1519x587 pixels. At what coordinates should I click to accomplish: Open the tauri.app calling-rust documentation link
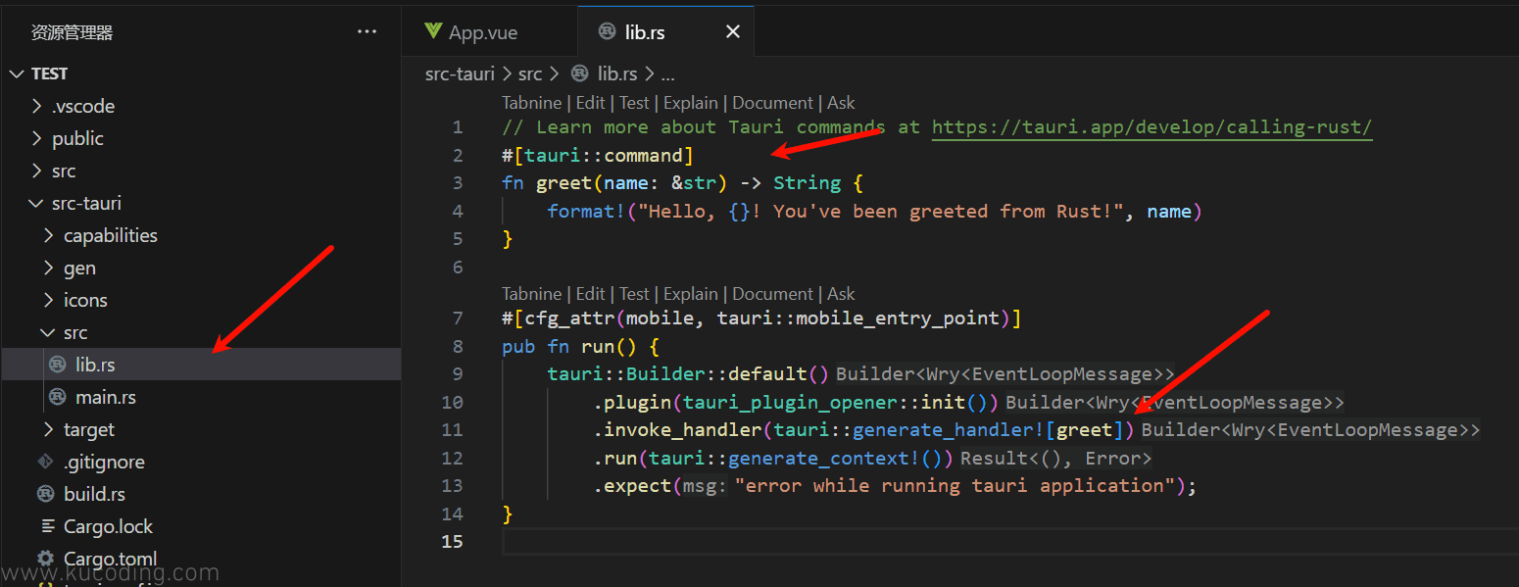(x=1151, y=127)
